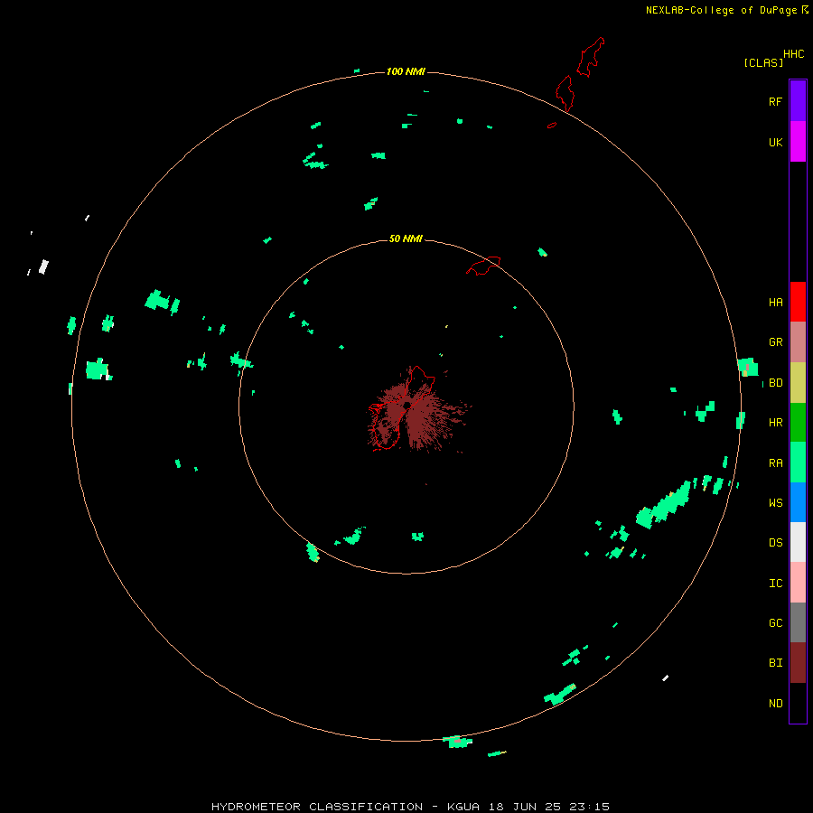Click the '[CLAS]' units label
Image resolution: width=813 pixels, height=813 pixels.
tap(763, 62)
